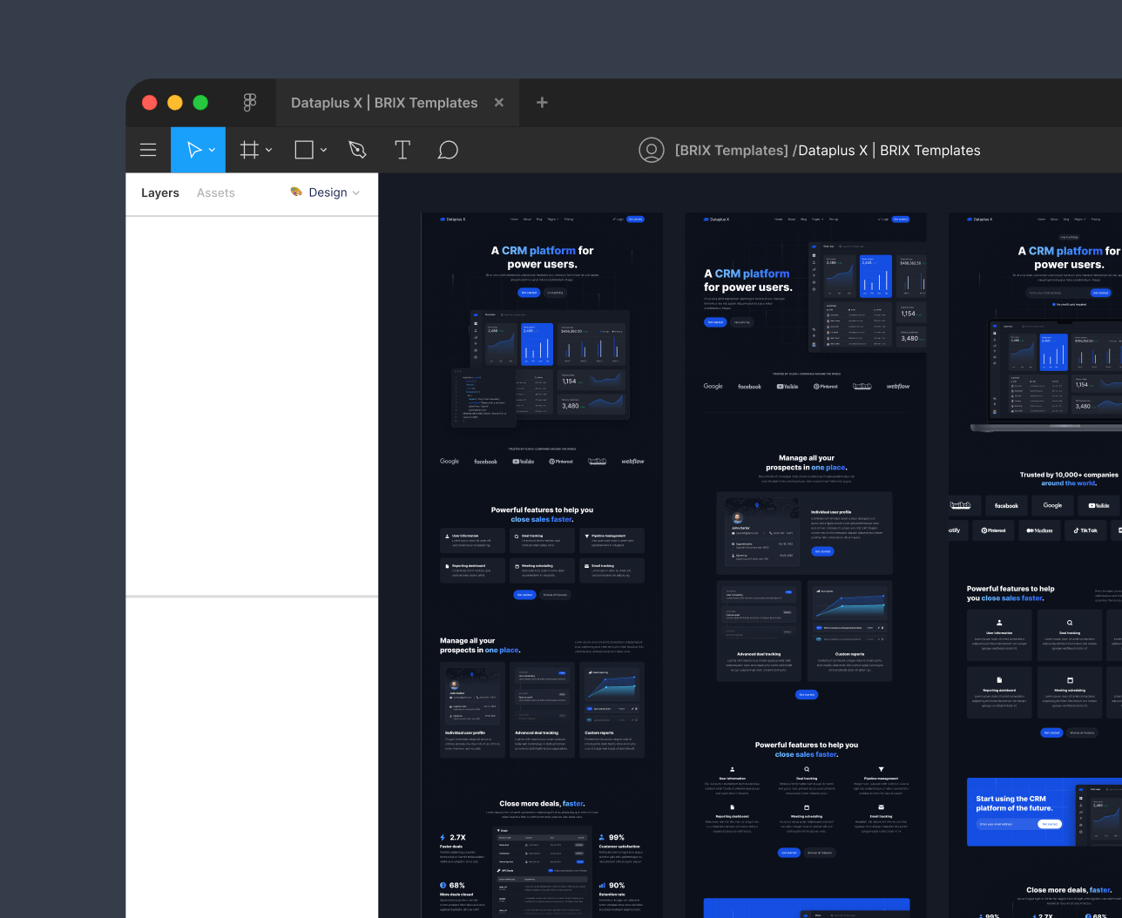The image size is (1122, 918).
Task: Click the [BRIX Templates] team name
Action: coord(731,150)
